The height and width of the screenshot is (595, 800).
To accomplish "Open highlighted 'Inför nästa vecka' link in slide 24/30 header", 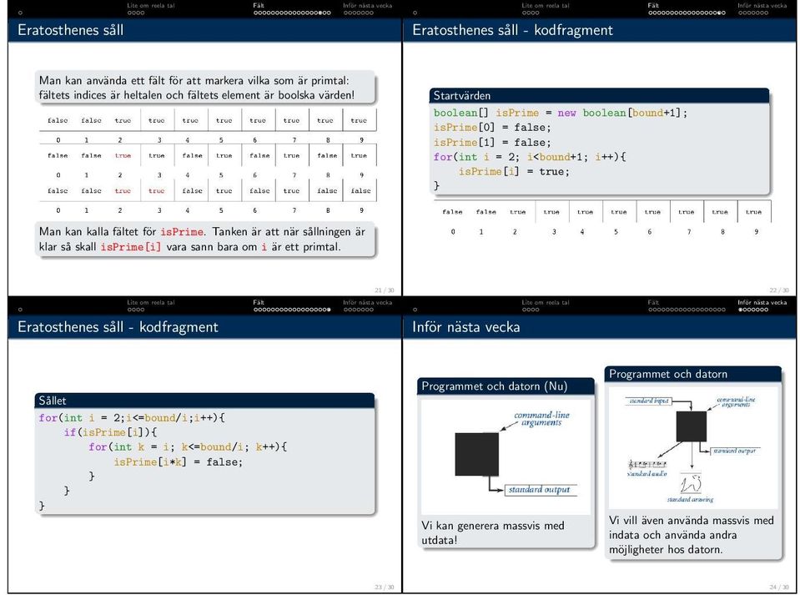I will pyautogui.click(x=762, y=303).
